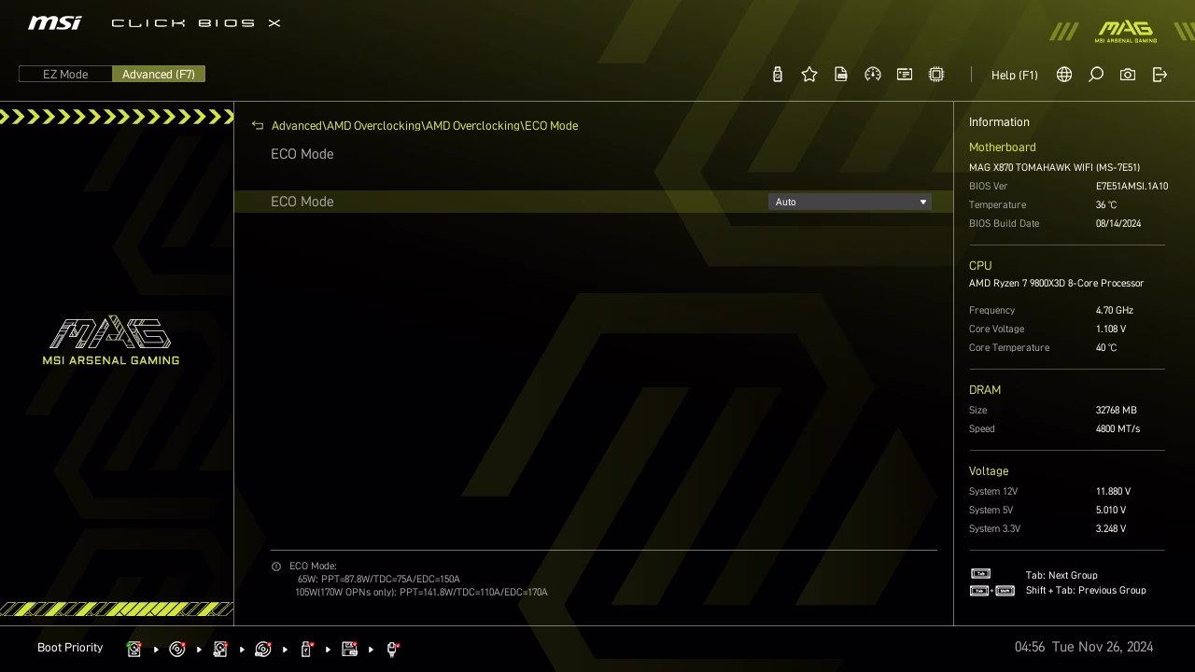Click clock 04:56 Tue Nov 26, 2024
The image size is (1195, 672).
click(x=1084, y=647)
